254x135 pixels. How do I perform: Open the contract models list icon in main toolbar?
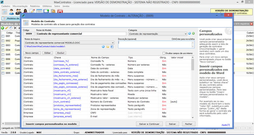[4, 12]
